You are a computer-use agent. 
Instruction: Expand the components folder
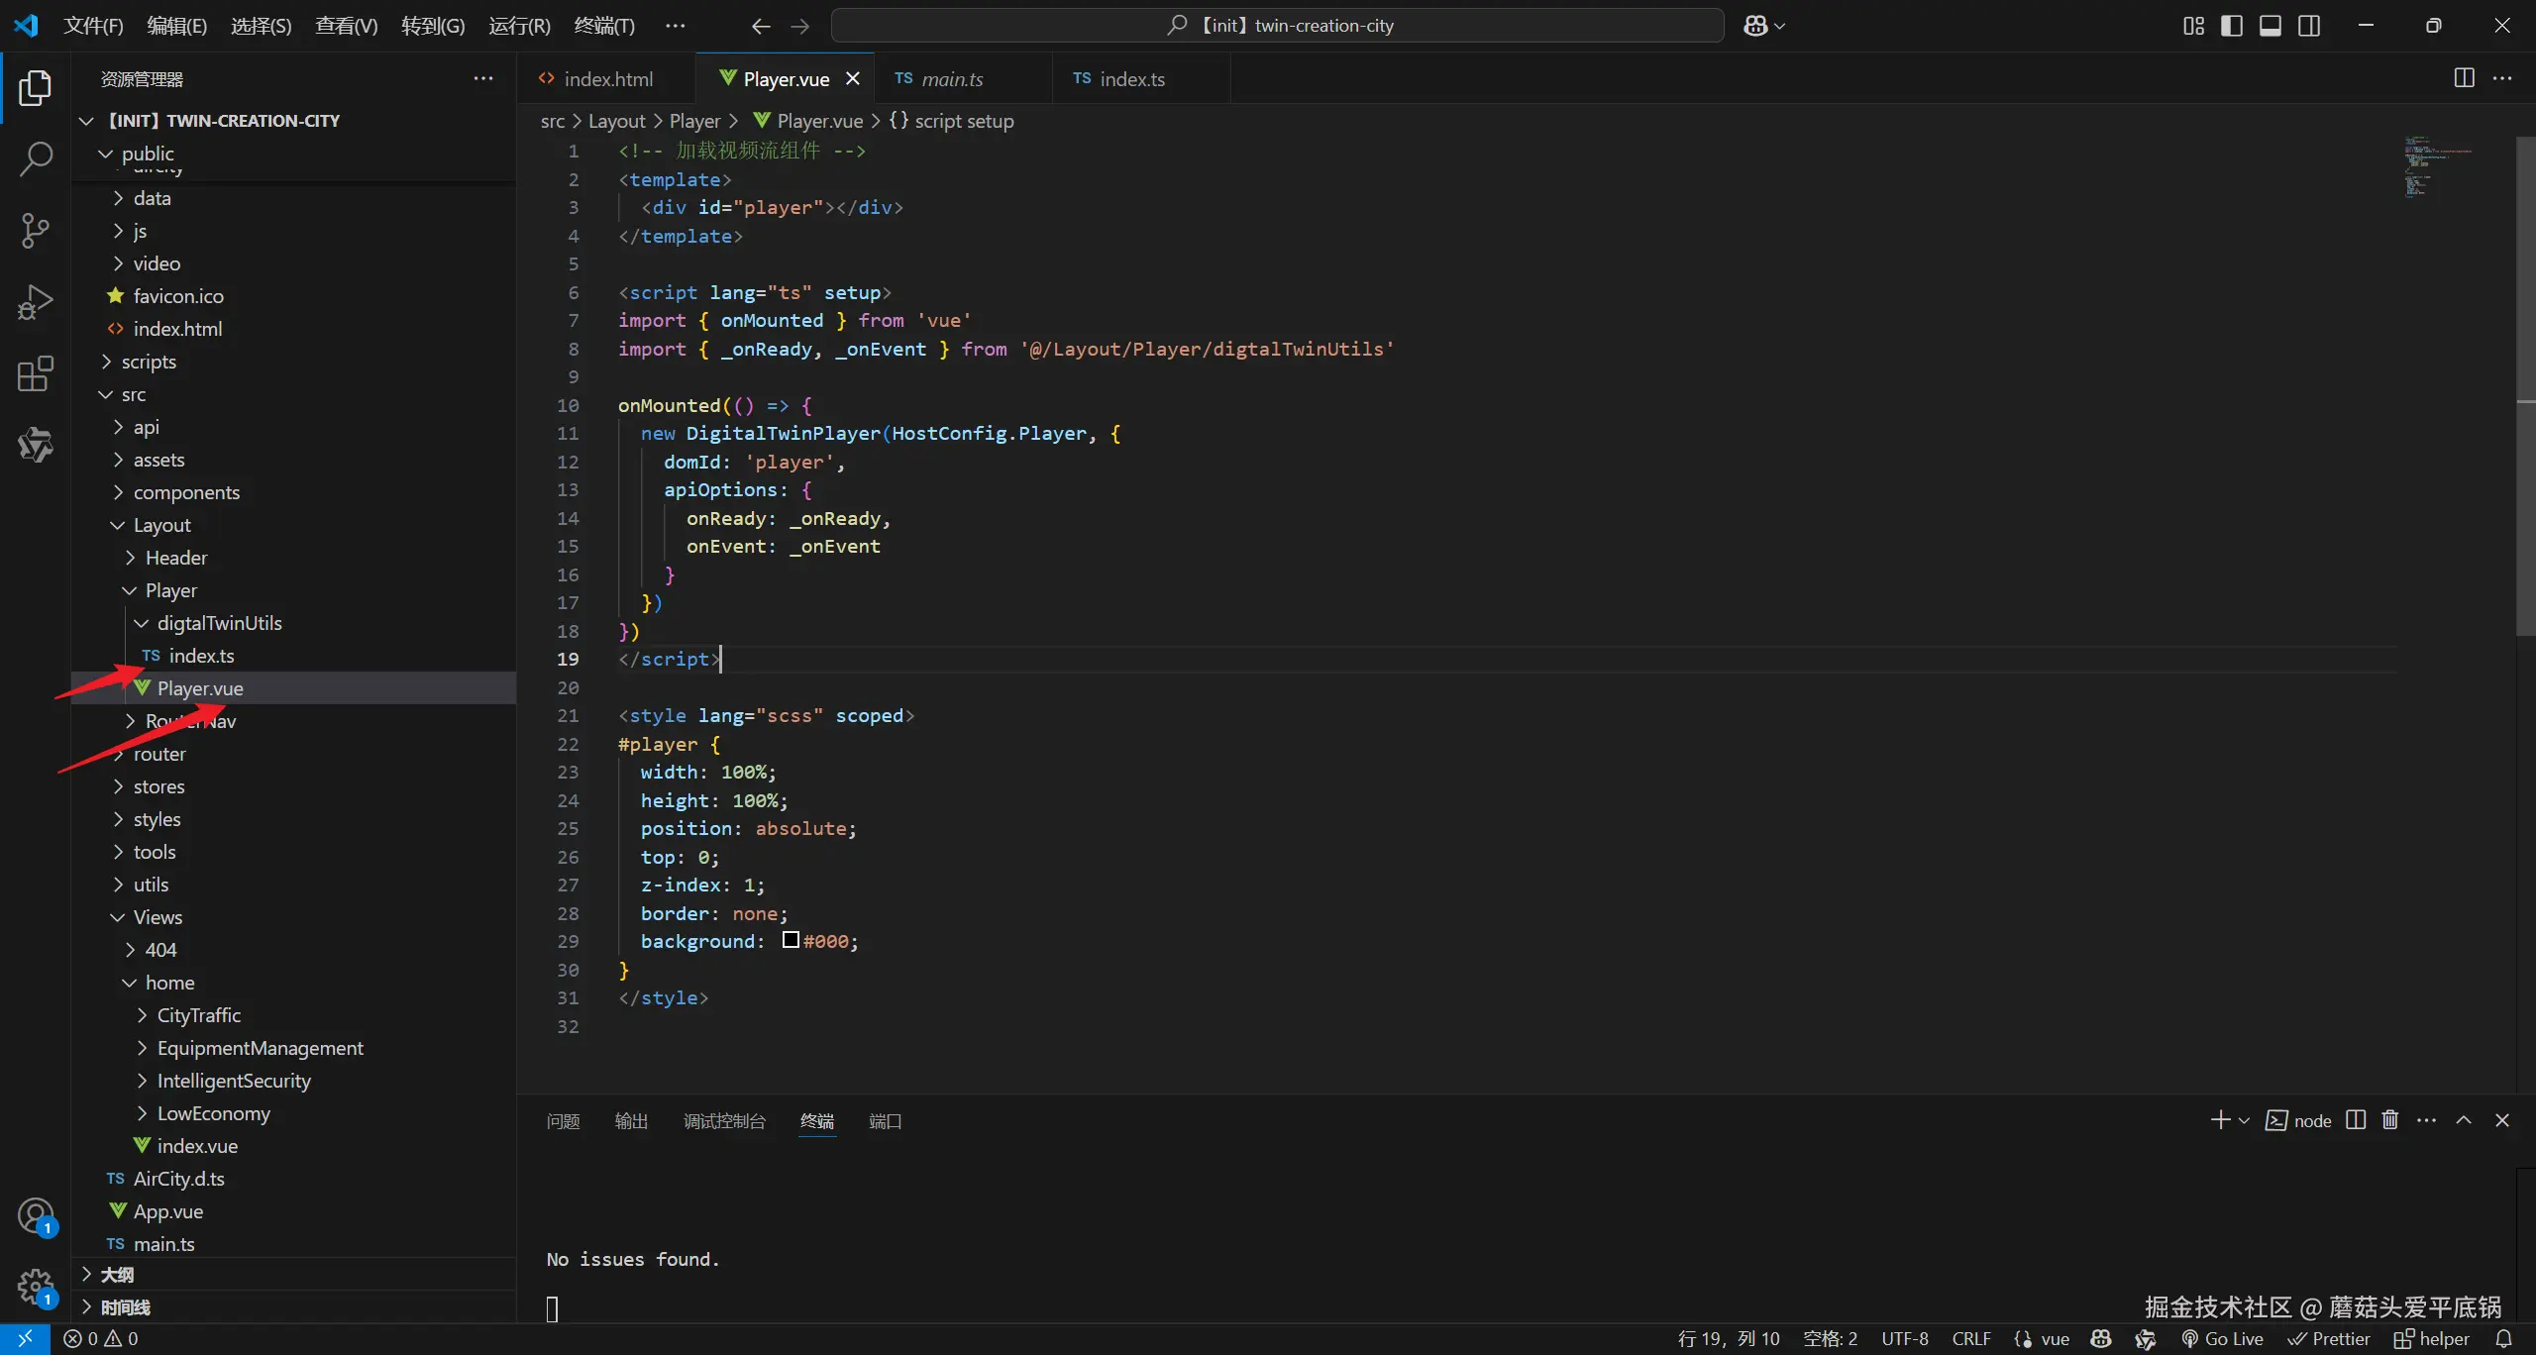tap(186, 492)
